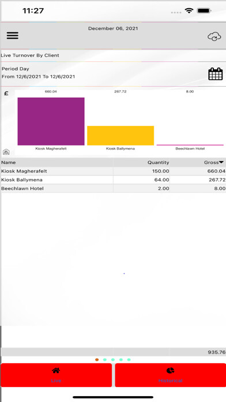Open the Beechlawn Hotel table row
226x402 pixels.
point(113,188)
